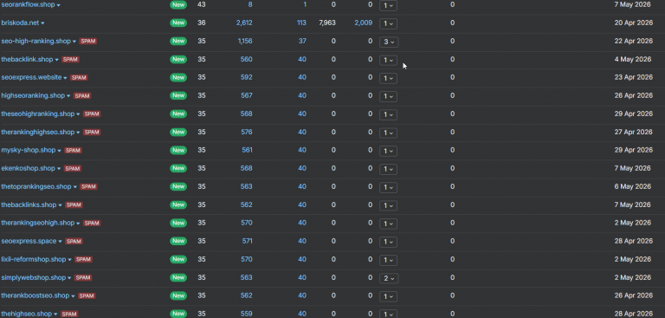
Task: Click SPAM badge on simplywebshop.shop
Action: [x=83, y=277]
